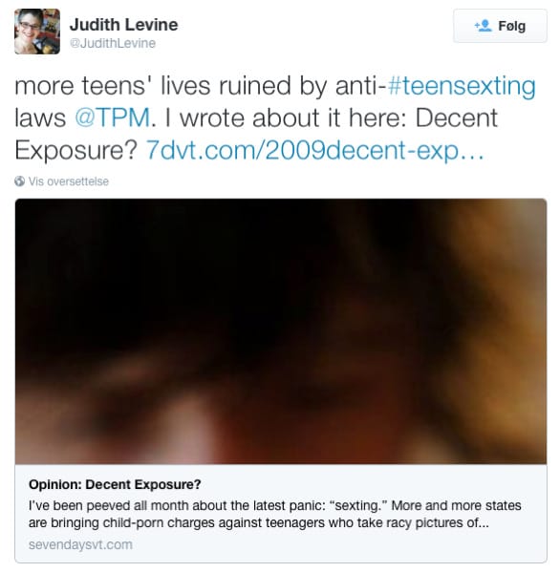Click Vis oversettelse to translate tweet

coord(69,181)
